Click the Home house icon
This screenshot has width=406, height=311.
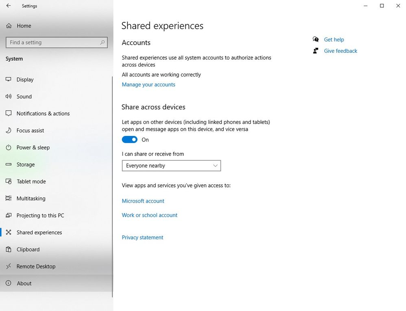point(9,26)
